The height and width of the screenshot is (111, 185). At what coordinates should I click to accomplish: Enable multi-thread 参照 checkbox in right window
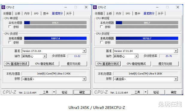tap(101, 42)
